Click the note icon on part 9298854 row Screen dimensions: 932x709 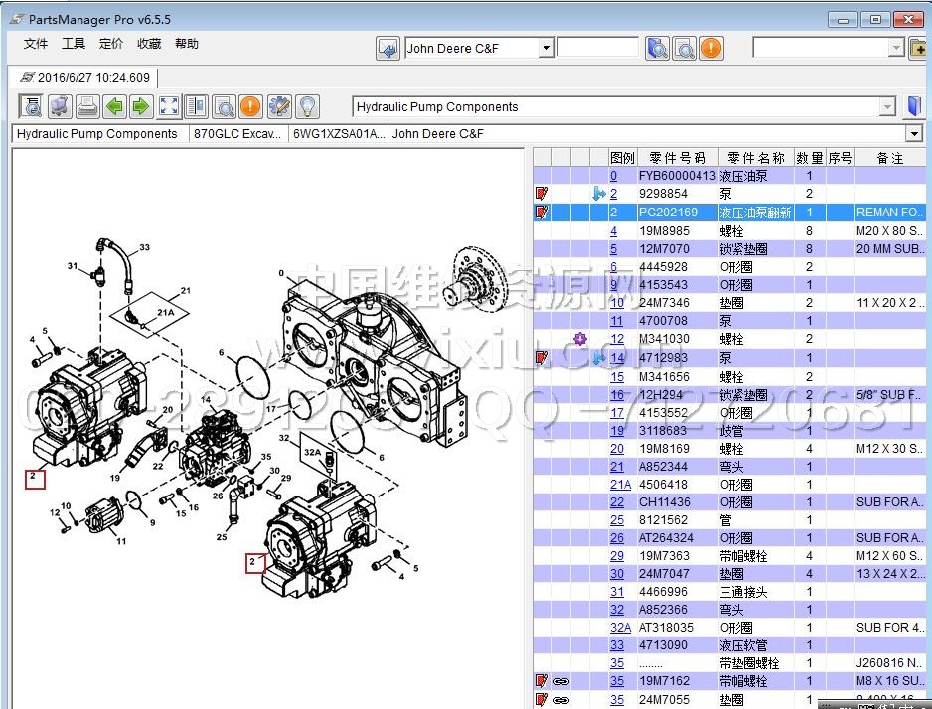[542, 194]
